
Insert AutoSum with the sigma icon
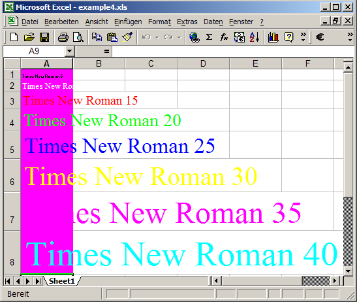pyautogui.click(x=209, y=37)
